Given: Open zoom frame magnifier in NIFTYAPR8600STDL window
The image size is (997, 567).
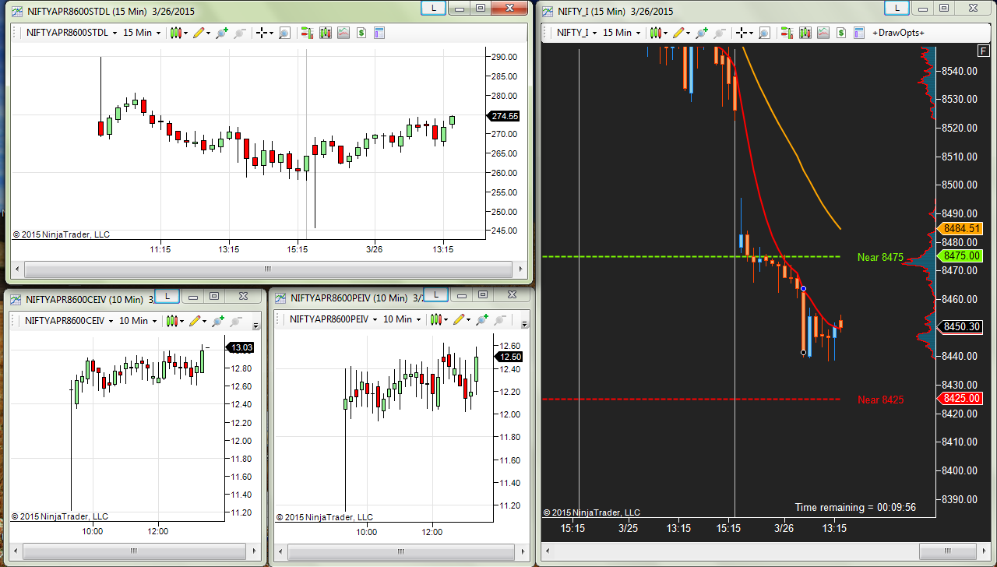Looking at the screenshot, I should point(284,33).
